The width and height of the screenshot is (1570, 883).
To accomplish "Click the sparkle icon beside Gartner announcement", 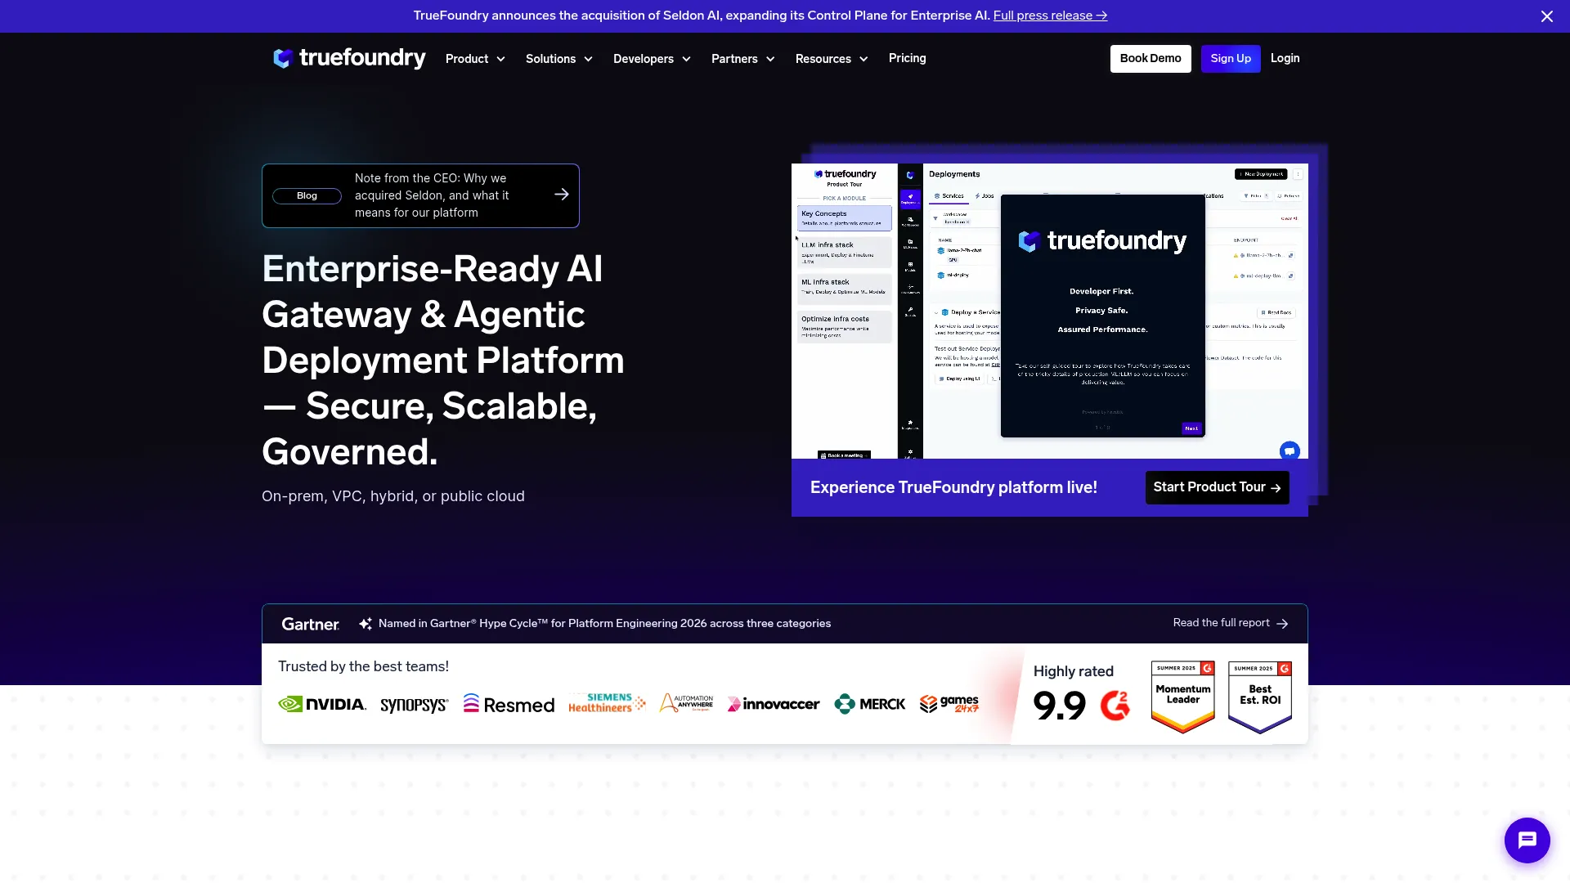I will coord(366,624).
